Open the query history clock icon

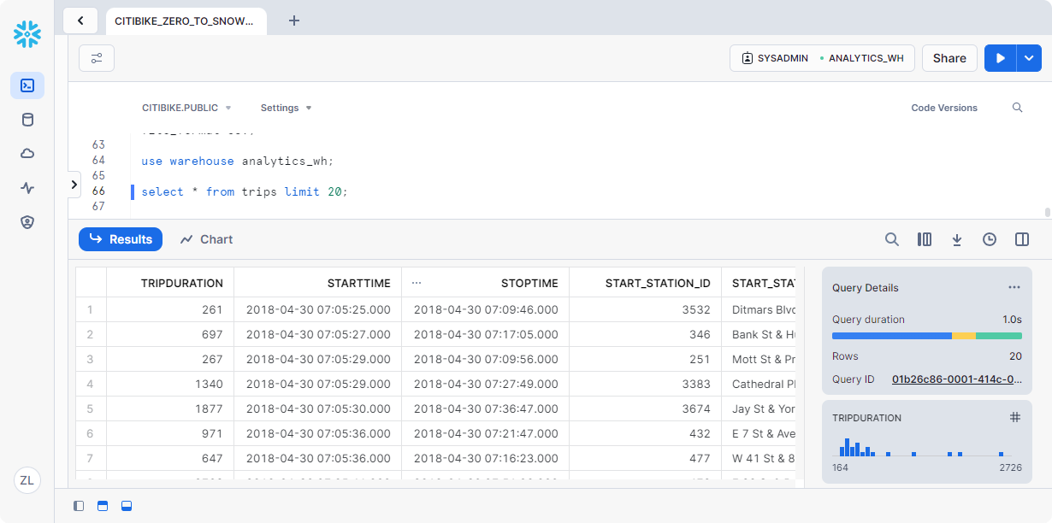point(990,239)
